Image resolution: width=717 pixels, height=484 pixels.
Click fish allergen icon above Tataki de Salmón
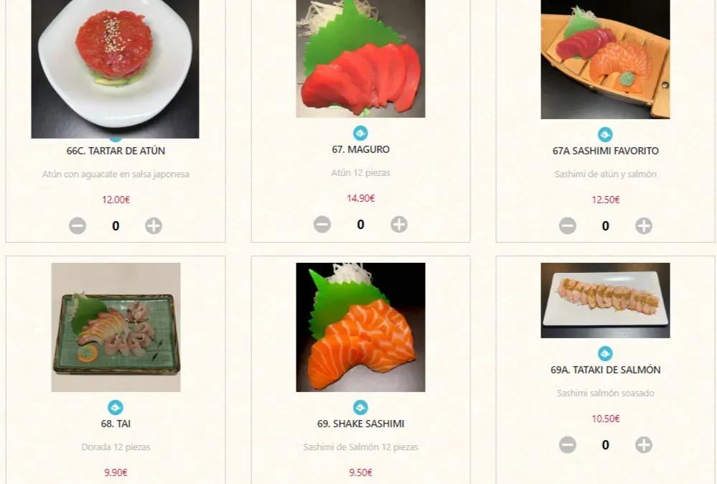(606, 353)
